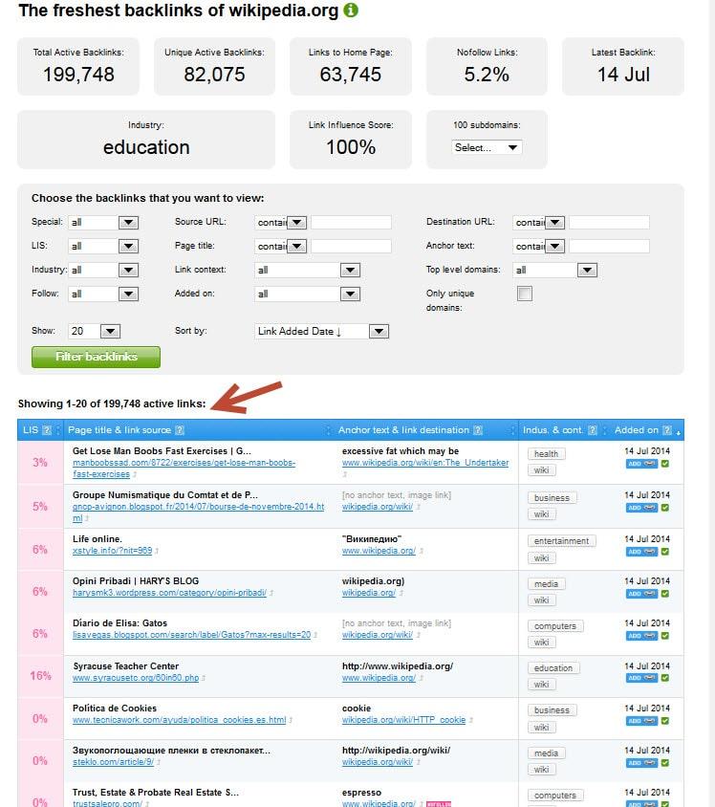Open the Show 20 results dropdown
Image resolution: width=715 pixels, height=807 pixels.
95,332
